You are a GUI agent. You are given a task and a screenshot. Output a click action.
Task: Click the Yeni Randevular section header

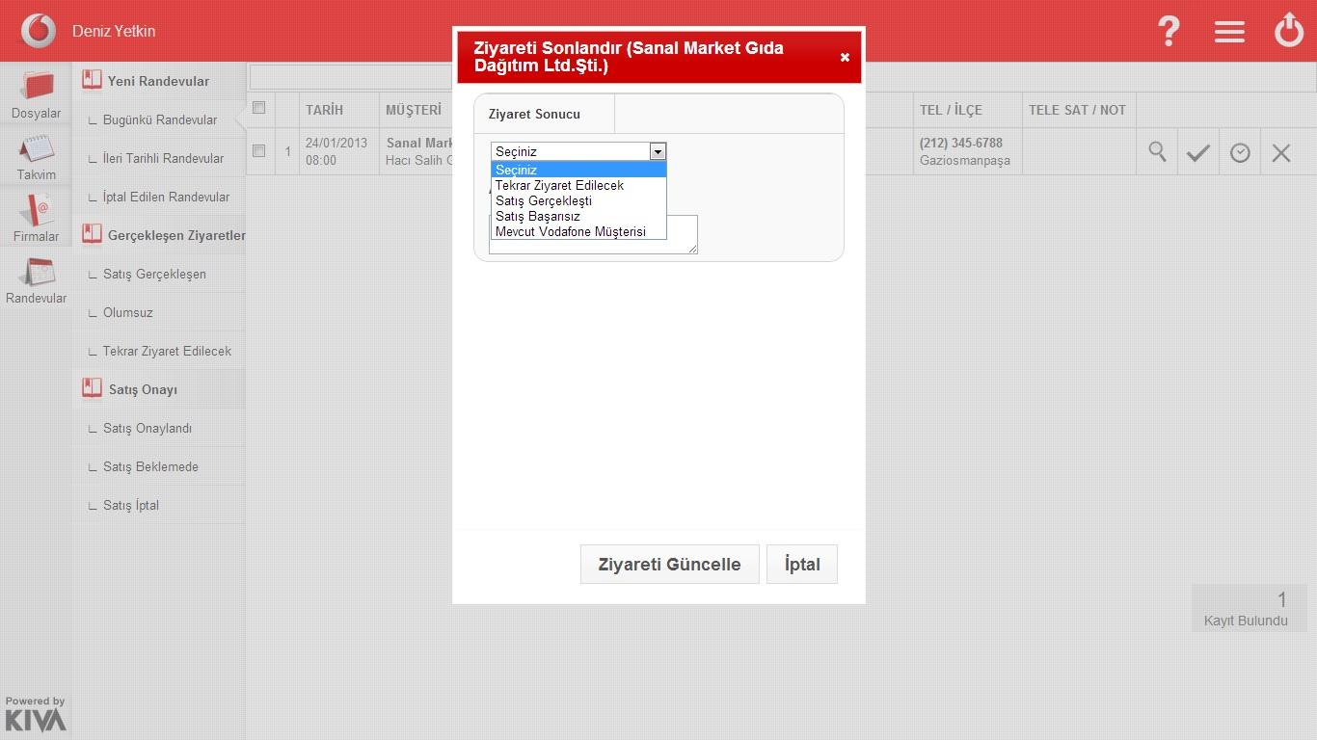[x=158, y=81]
